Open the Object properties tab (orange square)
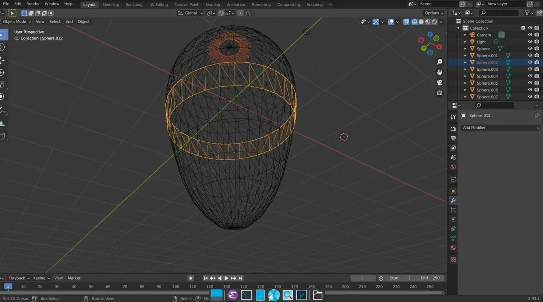The width and height of the screenshot is (543, 302). (453, 191)
